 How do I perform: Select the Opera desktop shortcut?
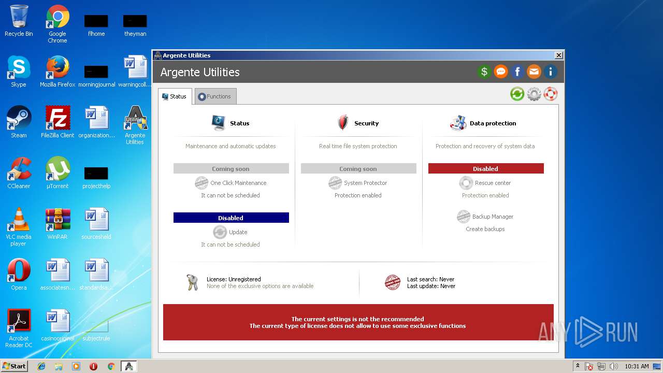coord(19,275)
